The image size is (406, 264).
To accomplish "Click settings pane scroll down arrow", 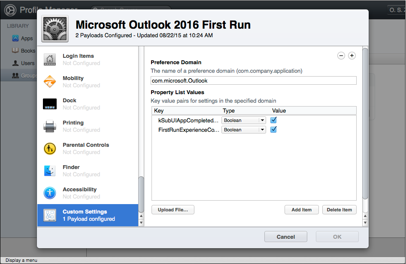I will 365,222.
